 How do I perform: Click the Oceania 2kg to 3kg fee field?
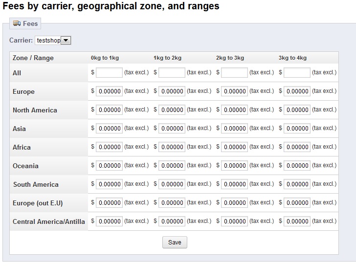tap(234, 166)
